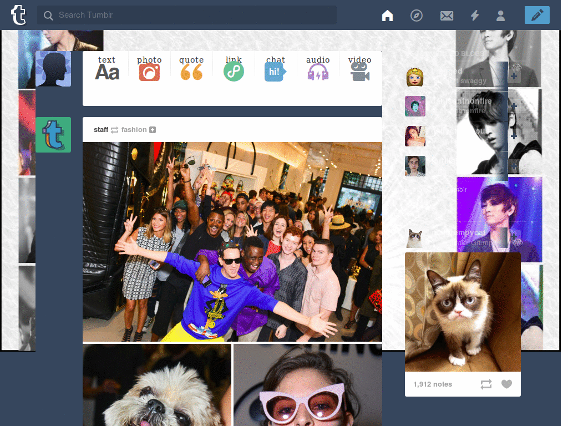Create a new text post
Viewport: 568px width, 426px height.
tap(107, 68)
